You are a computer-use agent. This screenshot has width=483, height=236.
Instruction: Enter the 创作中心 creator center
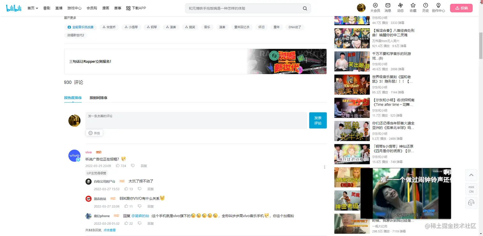click(438, 8)
